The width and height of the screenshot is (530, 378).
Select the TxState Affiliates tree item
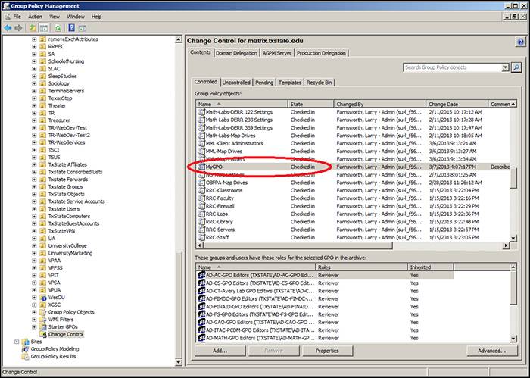(x=67, y=164)
